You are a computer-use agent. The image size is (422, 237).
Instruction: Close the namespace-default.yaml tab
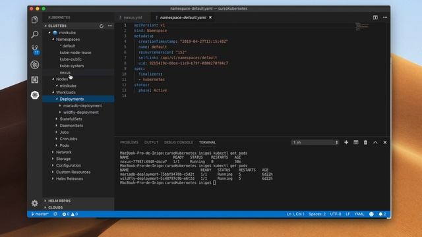pyautogui.click(x=210, y=18)
